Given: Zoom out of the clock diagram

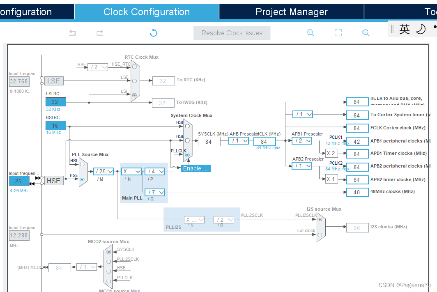Looking at the screenshot, I should pos(366,33).
